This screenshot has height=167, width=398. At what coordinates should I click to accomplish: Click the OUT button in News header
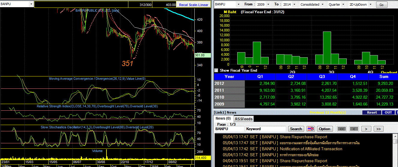pos(388,112)
